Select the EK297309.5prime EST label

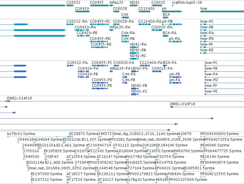46,174
